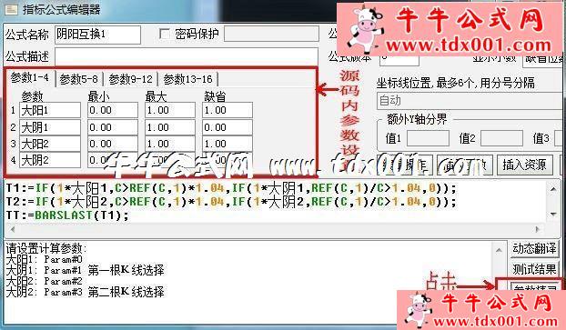Image resolution: width=566 pixels, height=330 pixels.
Task: Click the code line starting with T2:=IF
Action: click(231, 202)
